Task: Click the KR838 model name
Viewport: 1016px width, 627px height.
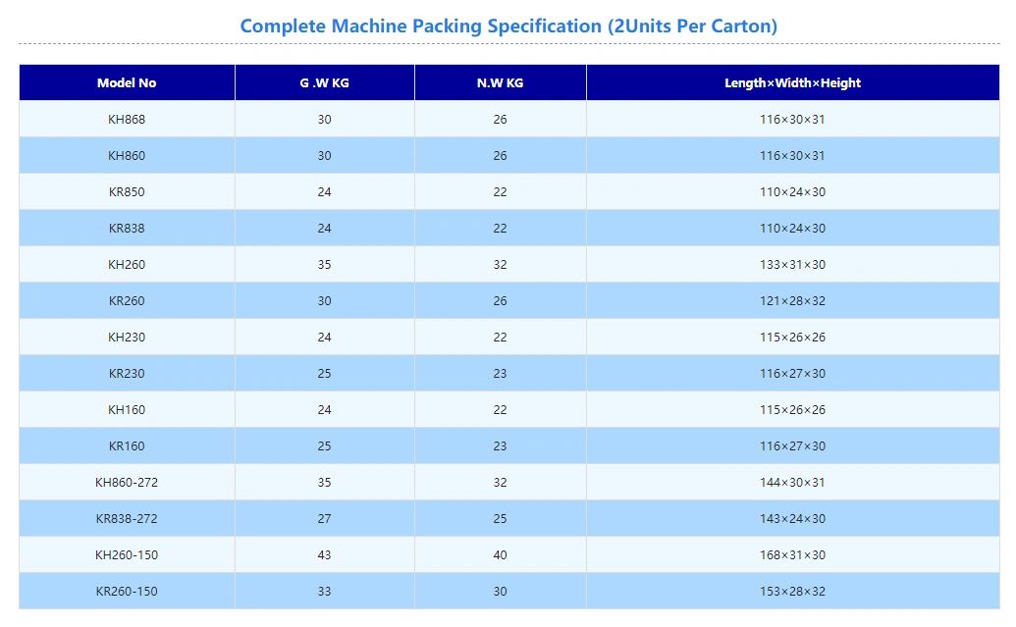Action: (x=127, y=229)
